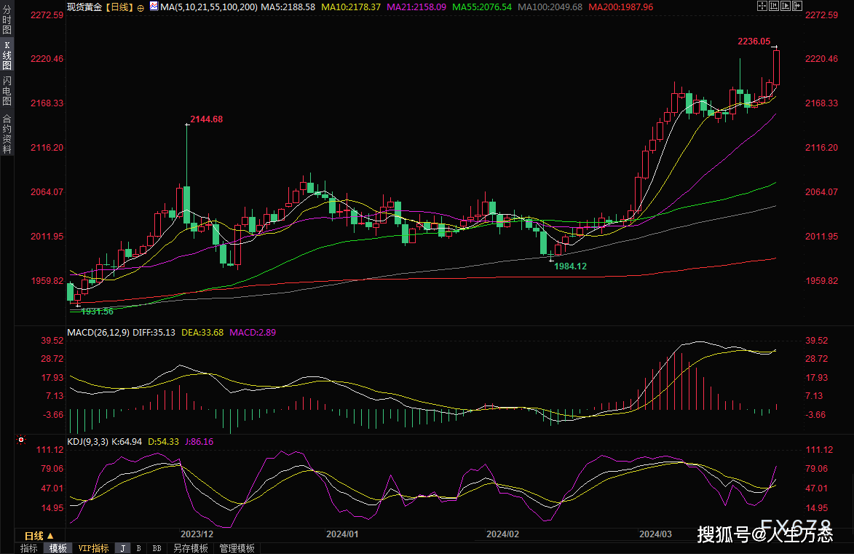Switch to the 分时图 side tab

tap(7, 20)
